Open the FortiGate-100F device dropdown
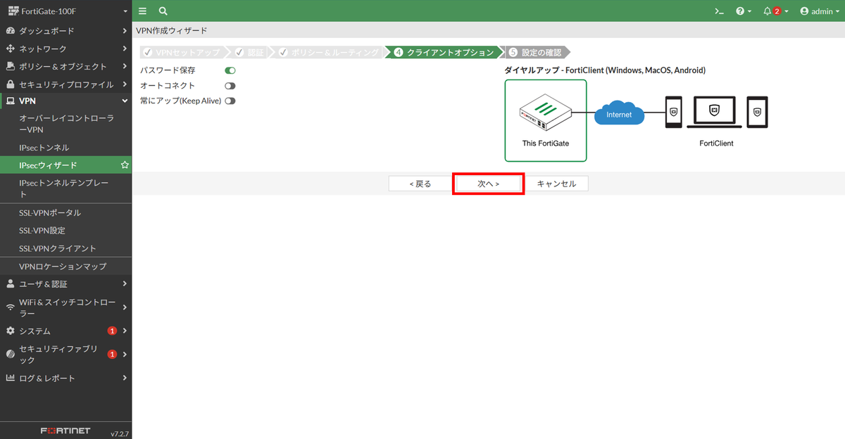The width and height of the screenshot is (845, 439). (x=66, y=11)
